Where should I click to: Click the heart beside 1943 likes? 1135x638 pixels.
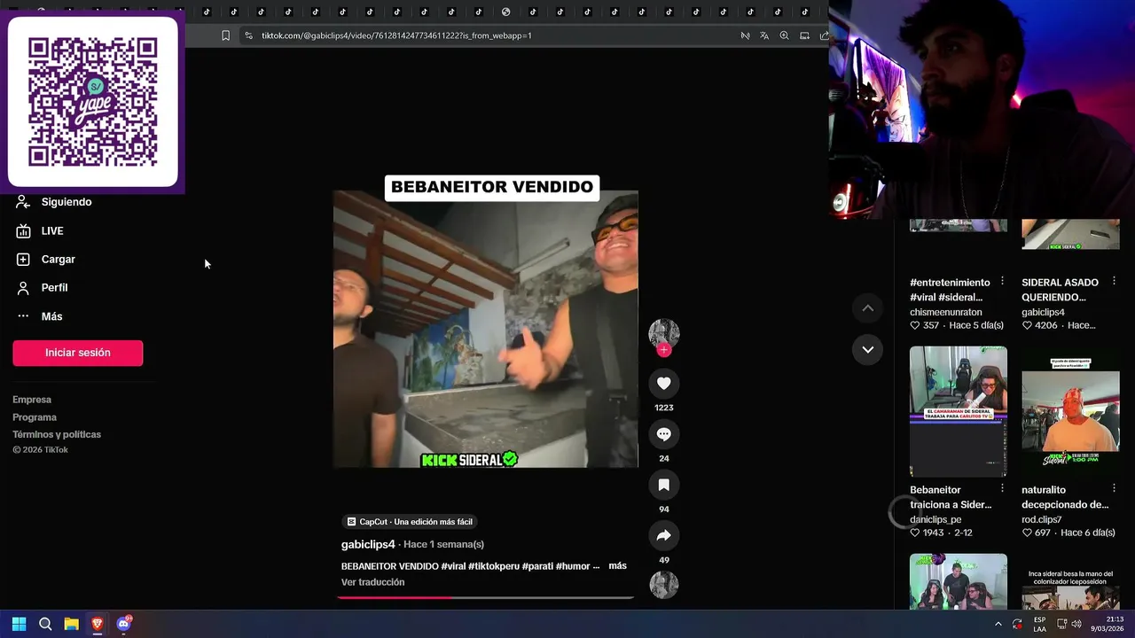coord(915,533)
